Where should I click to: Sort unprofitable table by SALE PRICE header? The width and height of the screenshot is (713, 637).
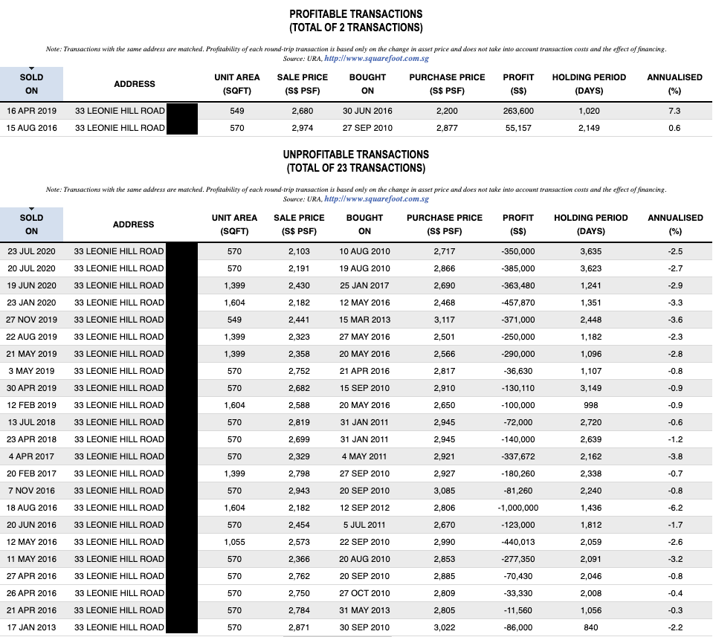[299, 224]
